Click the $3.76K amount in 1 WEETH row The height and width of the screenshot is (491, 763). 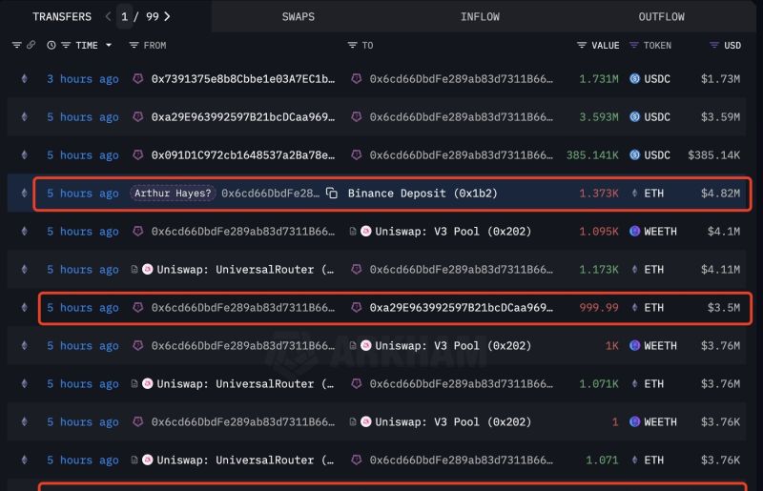point(720,422)
